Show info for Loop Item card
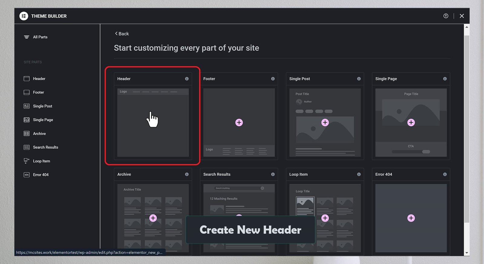The width and height of the screenshot is (484, 264). click(x=359, y=174)
